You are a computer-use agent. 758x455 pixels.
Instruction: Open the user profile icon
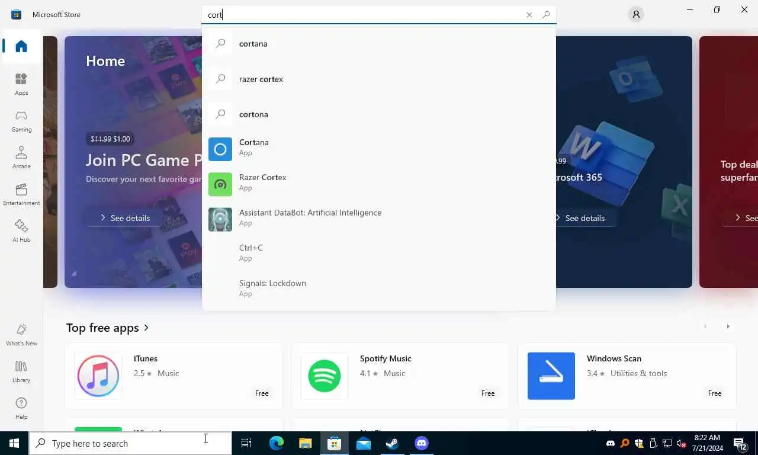(636, 15)
